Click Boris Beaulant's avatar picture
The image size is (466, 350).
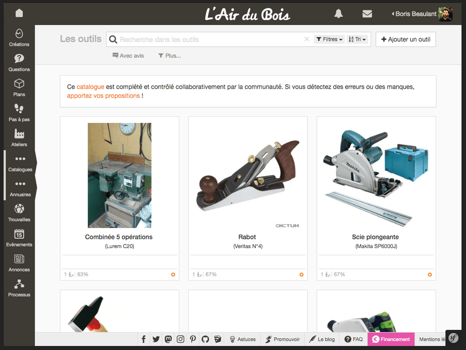point(445,14)
